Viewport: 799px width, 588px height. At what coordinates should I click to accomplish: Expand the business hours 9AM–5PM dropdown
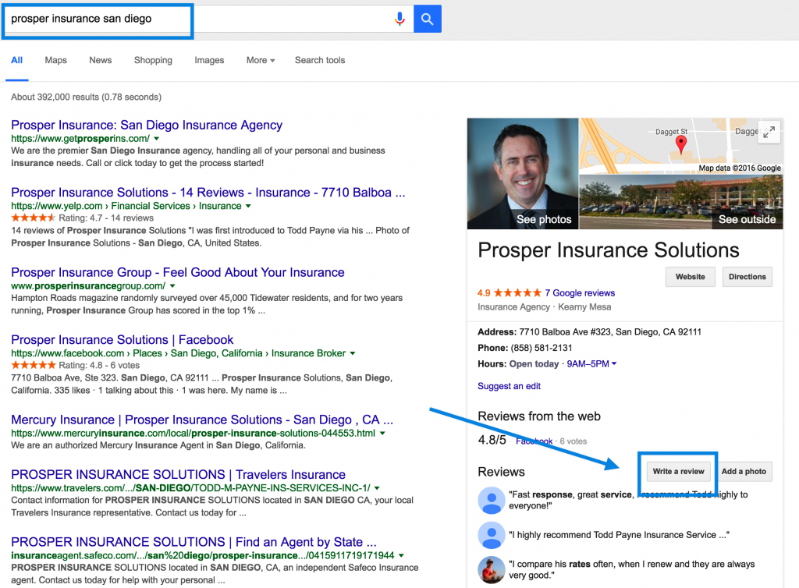tap(591, 364)
